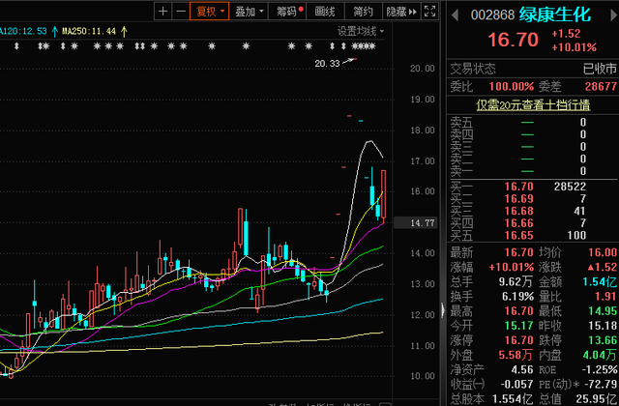
Task: Toggle 简约 simplified view mode
Action: [363, 12]
